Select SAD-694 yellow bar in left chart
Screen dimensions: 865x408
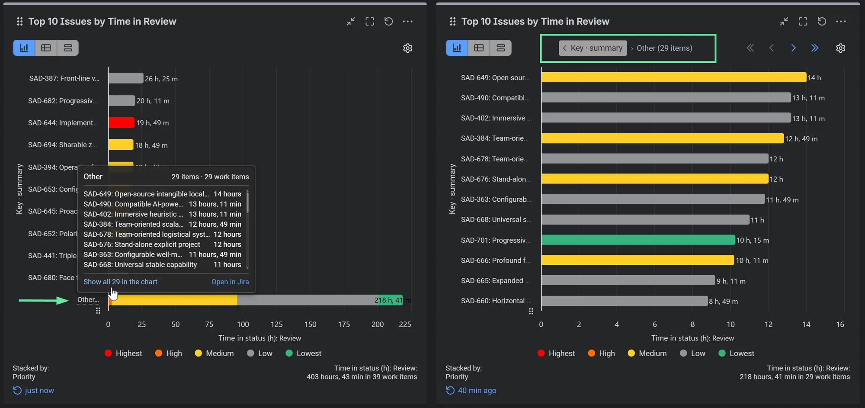click(x=121, y=145)
